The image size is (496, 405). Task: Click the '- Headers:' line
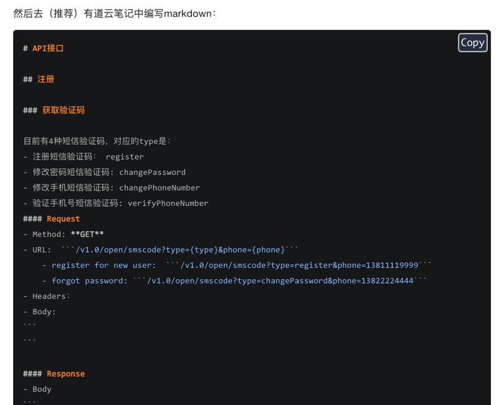47,296
